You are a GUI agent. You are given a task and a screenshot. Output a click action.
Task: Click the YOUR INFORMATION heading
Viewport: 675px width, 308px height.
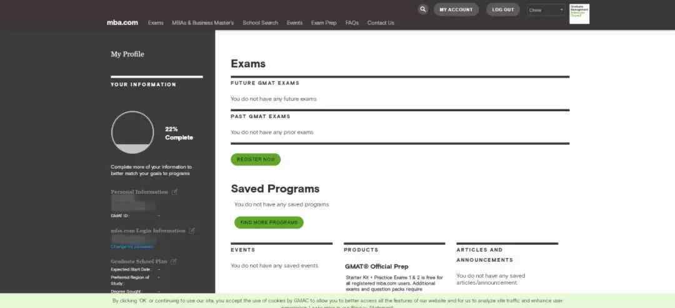coord(143,85)
